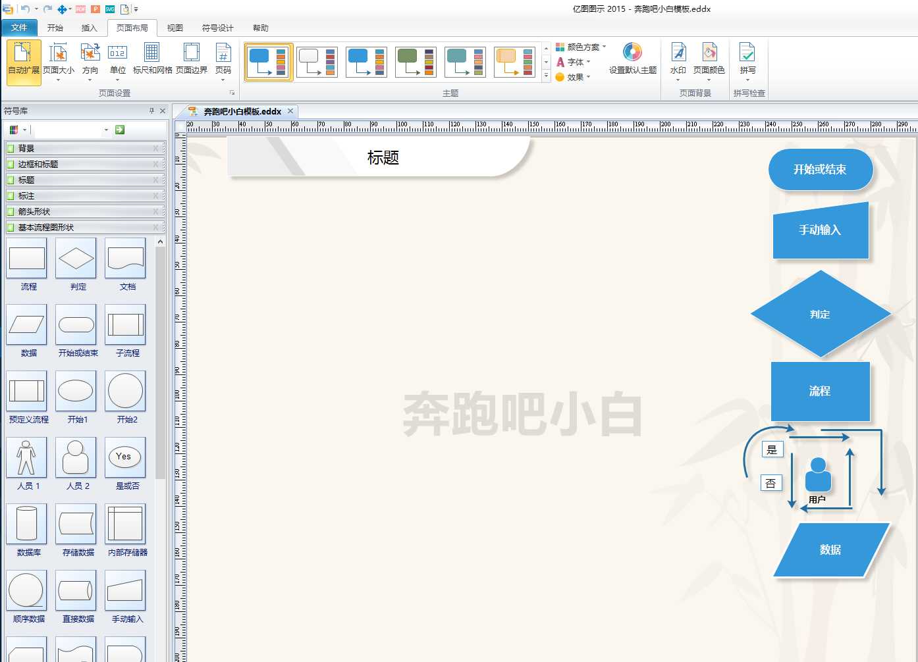Screen dimensions: 918x662
Task: Expand the Arrow Shapes (箭头形状) category
Action: click(85, 211)
